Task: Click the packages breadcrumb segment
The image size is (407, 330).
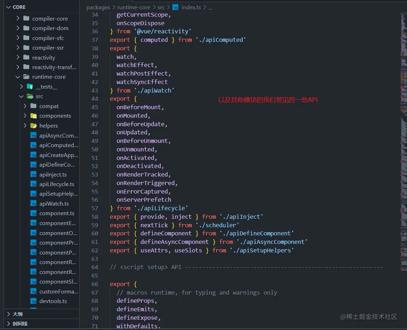Action: (98, 7)
